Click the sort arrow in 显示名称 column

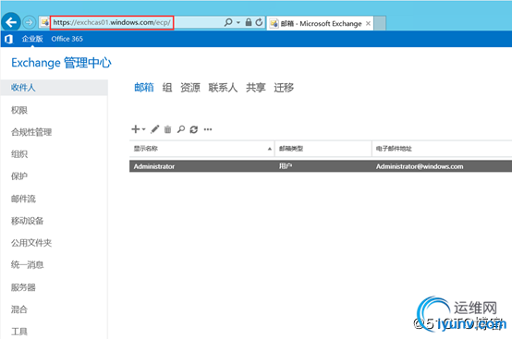(270, 149)
